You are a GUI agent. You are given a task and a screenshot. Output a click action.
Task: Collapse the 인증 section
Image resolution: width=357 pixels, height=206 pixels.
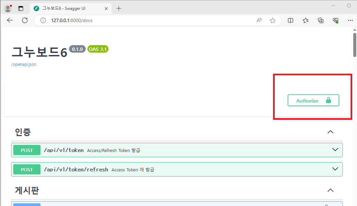(330, 132)
